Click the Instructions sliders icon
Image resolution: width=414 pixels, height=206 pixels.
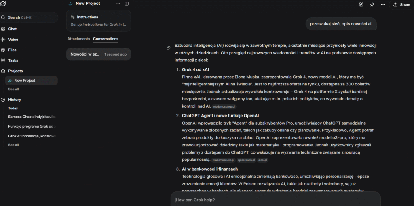click(73, 17)
